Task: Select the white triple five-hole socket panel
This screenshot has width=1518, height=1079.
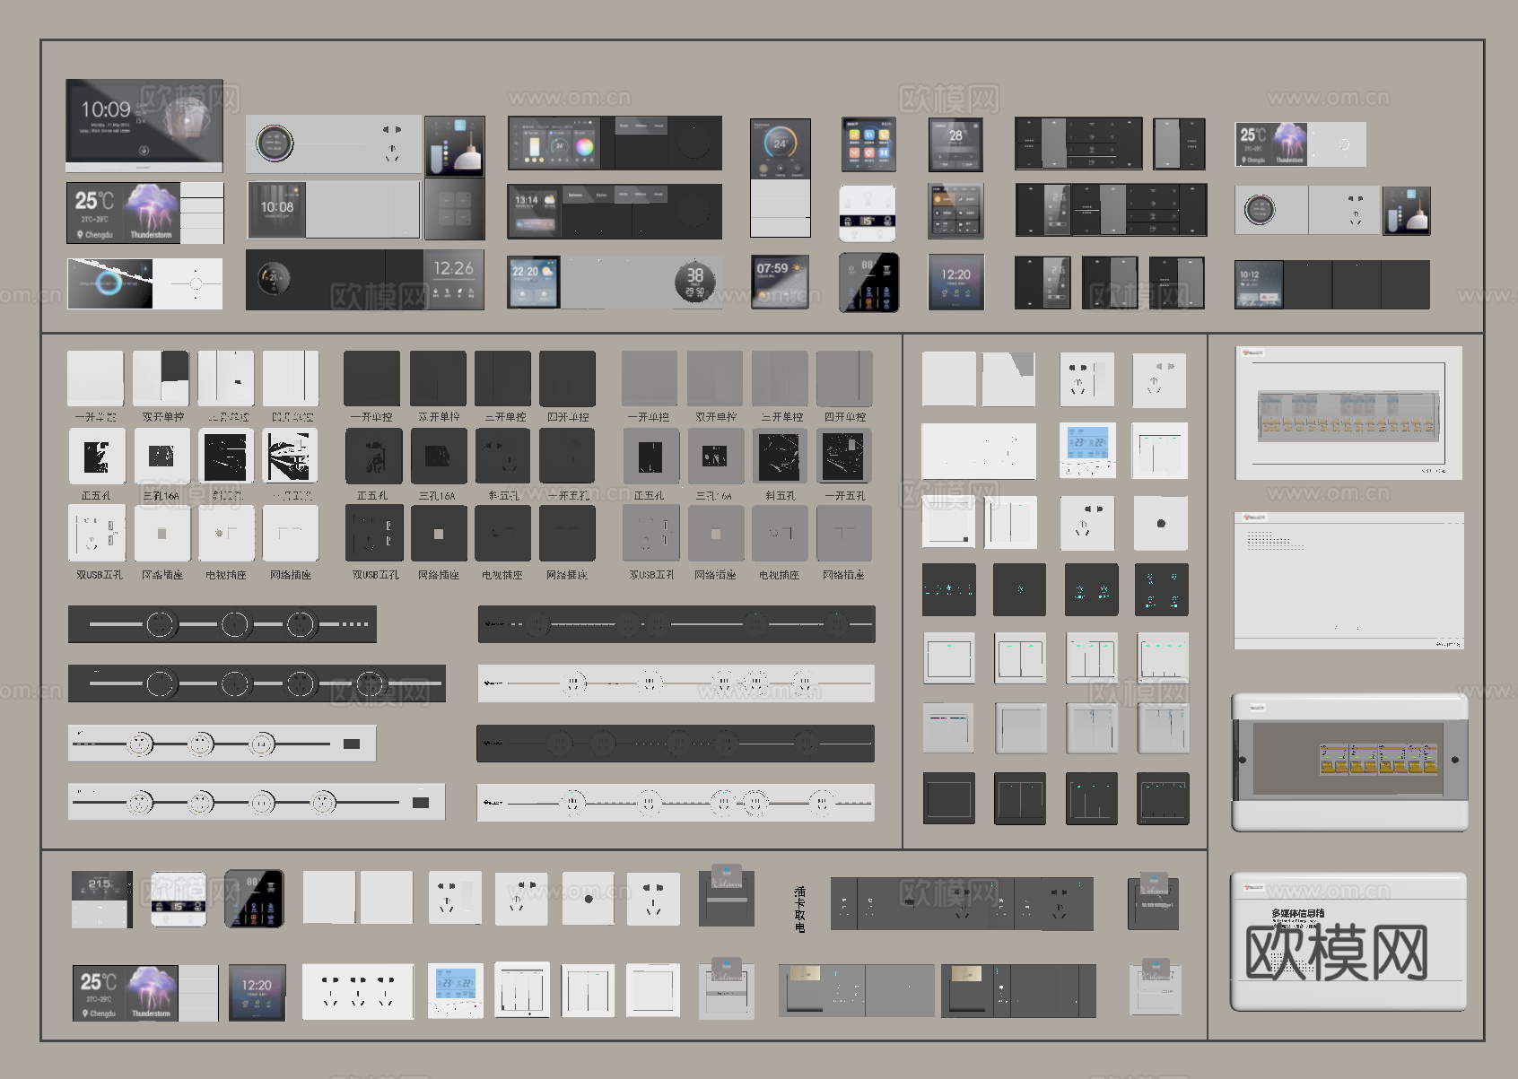Action: 358,991
